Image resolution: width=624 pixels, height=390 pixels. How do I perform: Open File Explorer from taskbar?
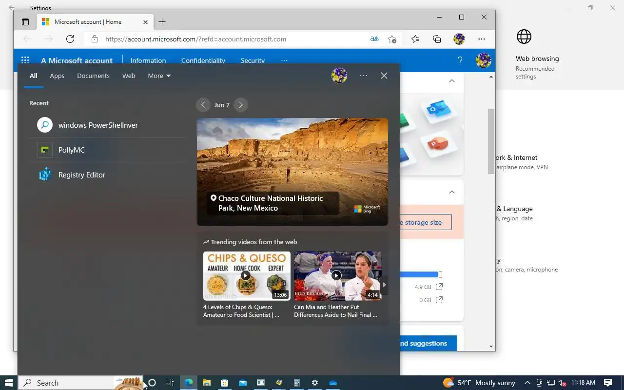206,383
